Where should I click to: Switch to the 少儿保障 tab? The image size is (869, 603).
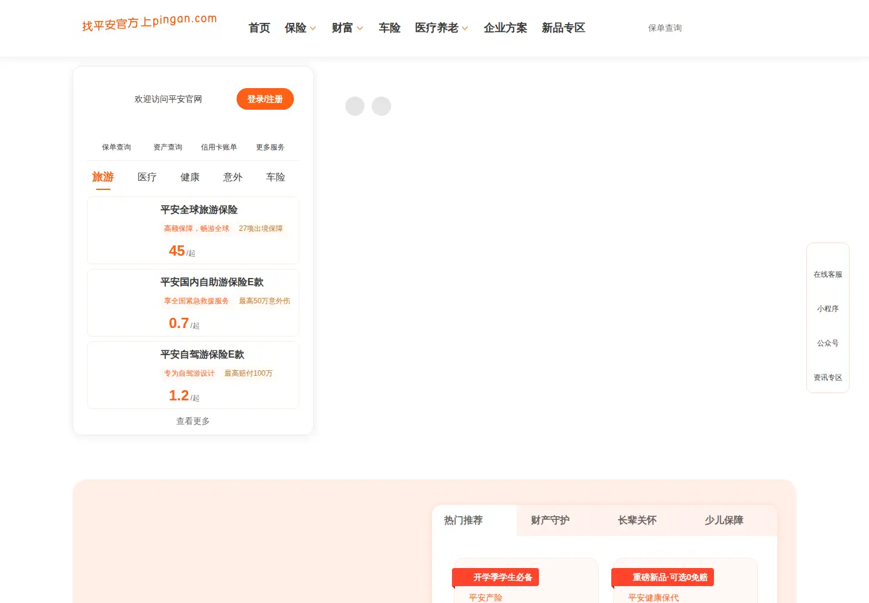click(x=724, y=520)
